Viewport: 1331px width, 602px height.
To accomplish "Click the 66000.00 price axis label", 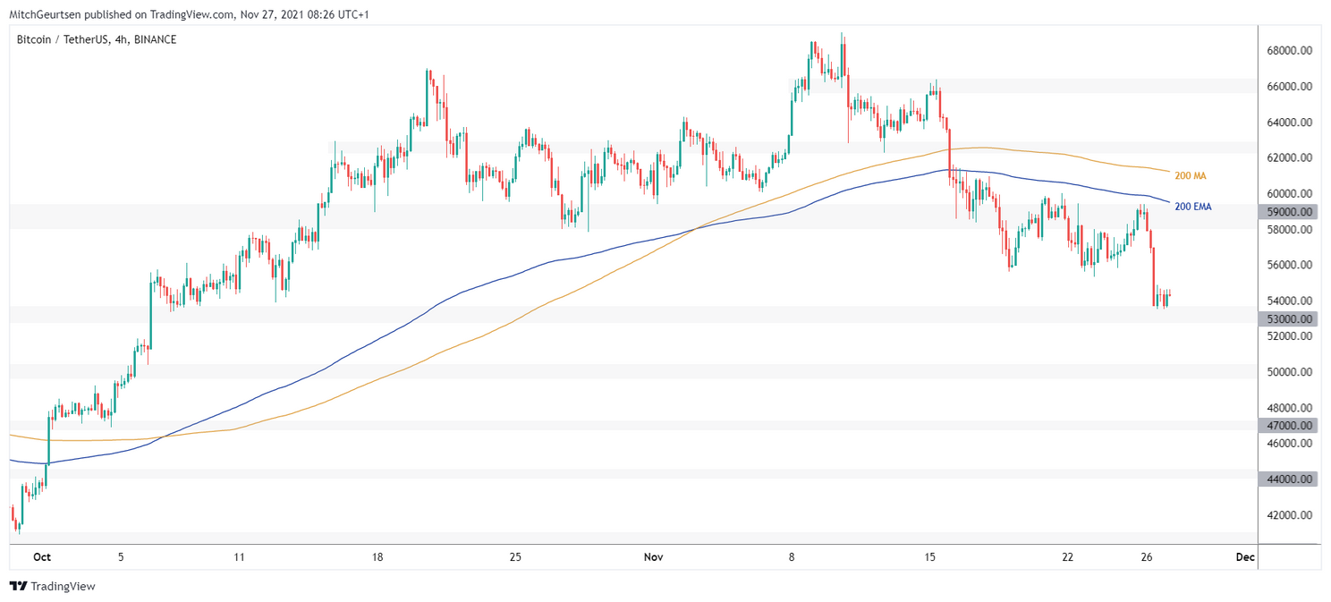I will pyautogui.click(x=1289, y=87).
